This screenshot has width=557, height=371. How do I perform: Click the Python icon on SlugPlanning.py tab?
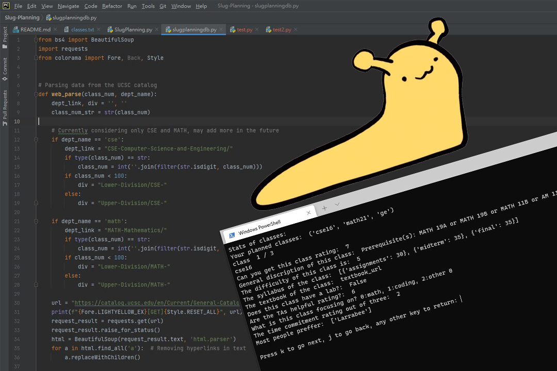click(110, 29)
